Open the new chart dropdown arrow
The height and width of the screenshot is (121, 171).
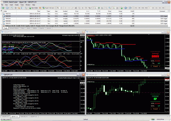click(x=5, y=8)
